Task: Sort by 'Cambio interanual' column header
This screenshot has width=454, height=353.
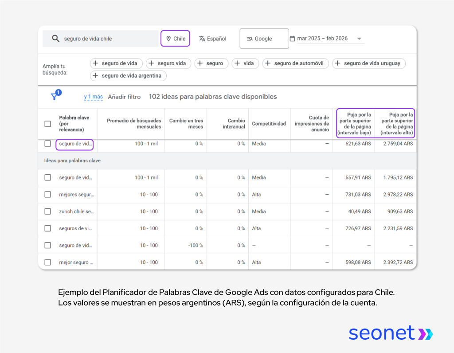Action: tap(234, 124)
